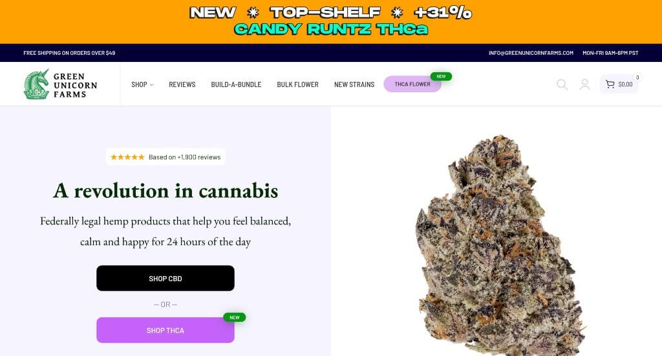Viewport: 662px width, 356px height.
Task: Open the Bulk Flower menu item
Action: pyautogui.click(x=297, y=84)
